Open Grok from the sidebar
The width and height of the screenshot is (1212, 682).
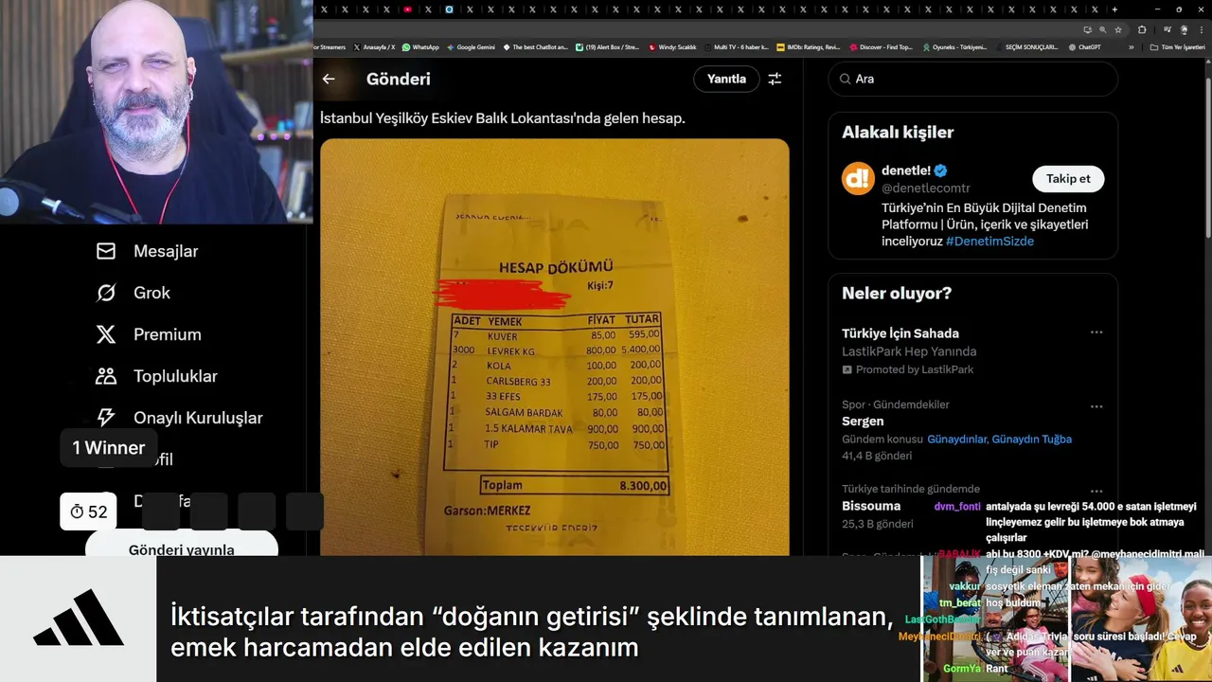133,293
